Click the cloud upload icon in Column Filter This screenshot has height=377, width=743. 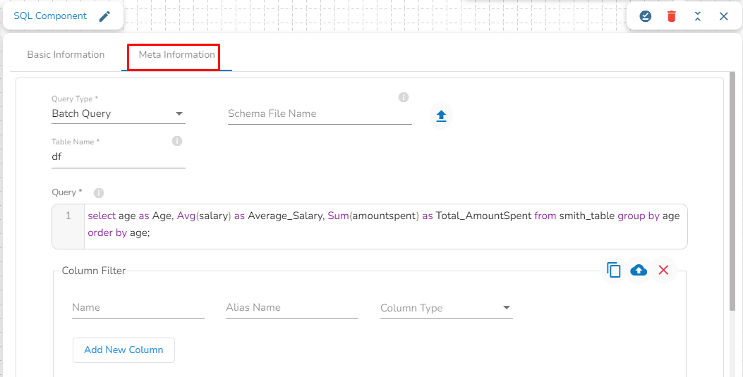[x=639, y=270]
